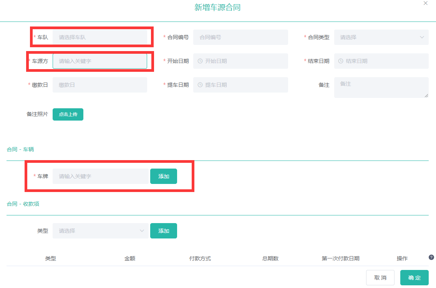Viewport: 436px width, 288px height.
Task: Click the 金额 column header
Action: click(x=130, y=258)
